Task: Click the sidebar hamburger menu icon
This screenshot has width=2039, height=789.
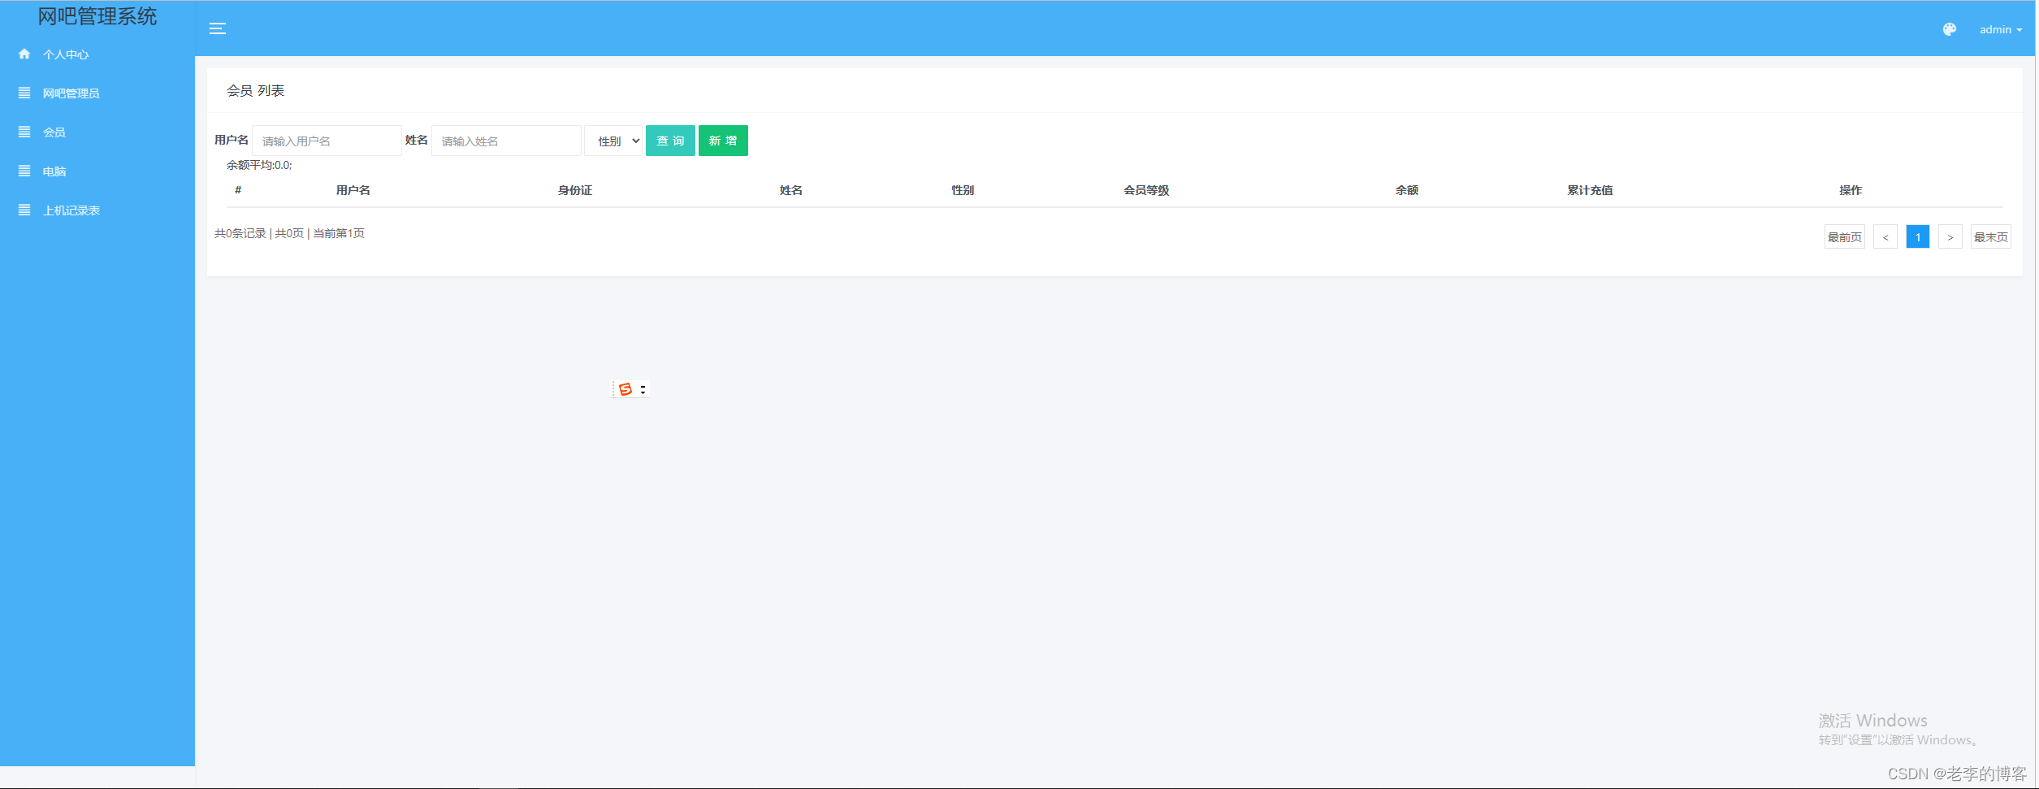Action: [x=218, y=28]
